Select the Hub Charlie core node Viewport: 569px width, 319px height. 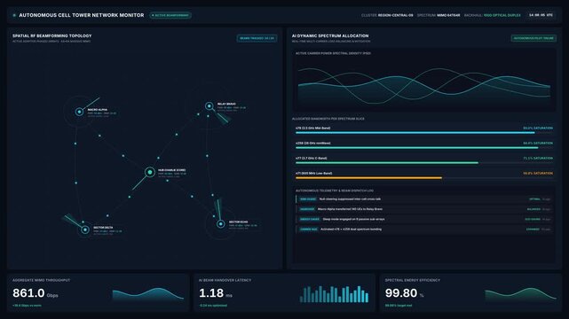coord(150,173)
